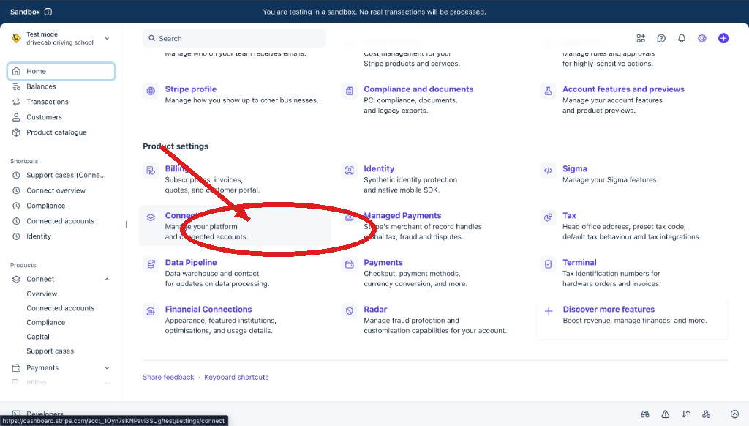Click the up-down arrows icon in bottom bar

[x=686, y=414]
